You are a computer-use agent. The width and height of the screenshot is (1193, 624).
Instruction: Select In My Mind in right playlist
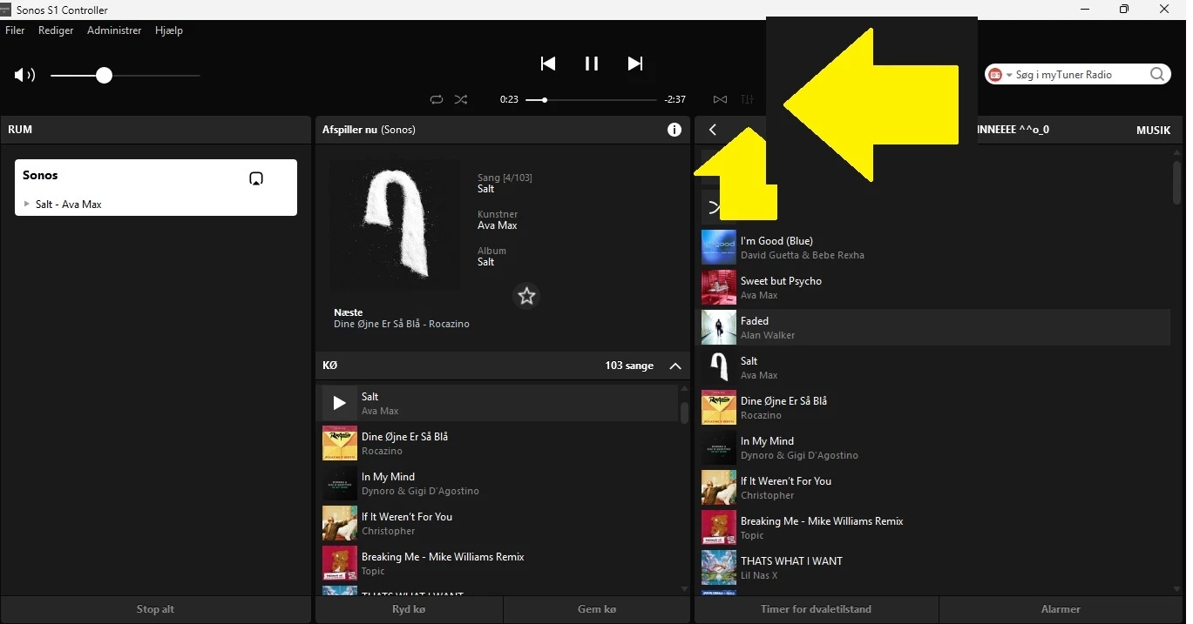pyautogui.click(x=936, y=447)
